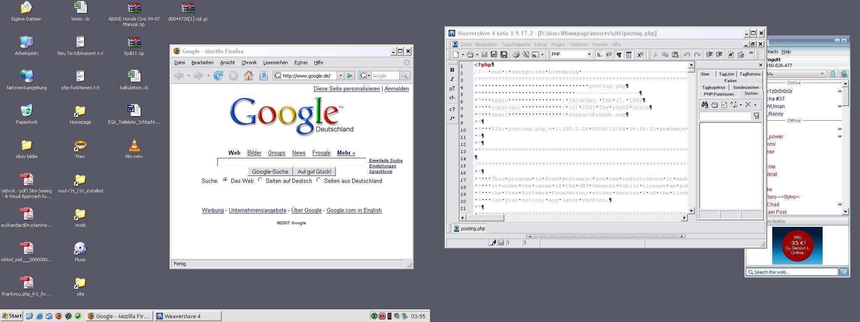Open the new document dropdown arrow in Weaverslave
Image resolution: width=860 pixels, height=322 pixels.
[463, 55]
